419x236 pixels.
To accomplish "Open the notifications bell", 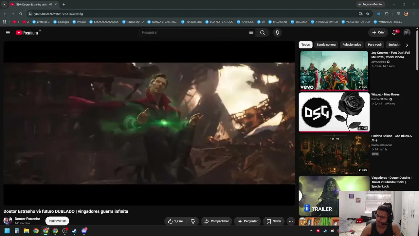I will pyautogui.click(x=394, y=32).
